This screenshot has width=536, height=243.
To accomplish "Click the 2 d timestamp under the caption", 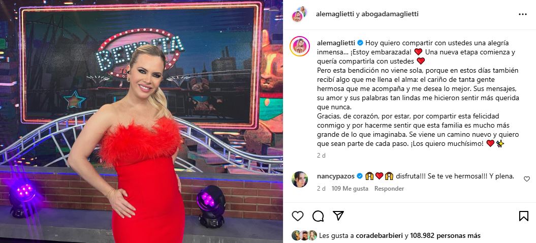I will click(321, 156).
